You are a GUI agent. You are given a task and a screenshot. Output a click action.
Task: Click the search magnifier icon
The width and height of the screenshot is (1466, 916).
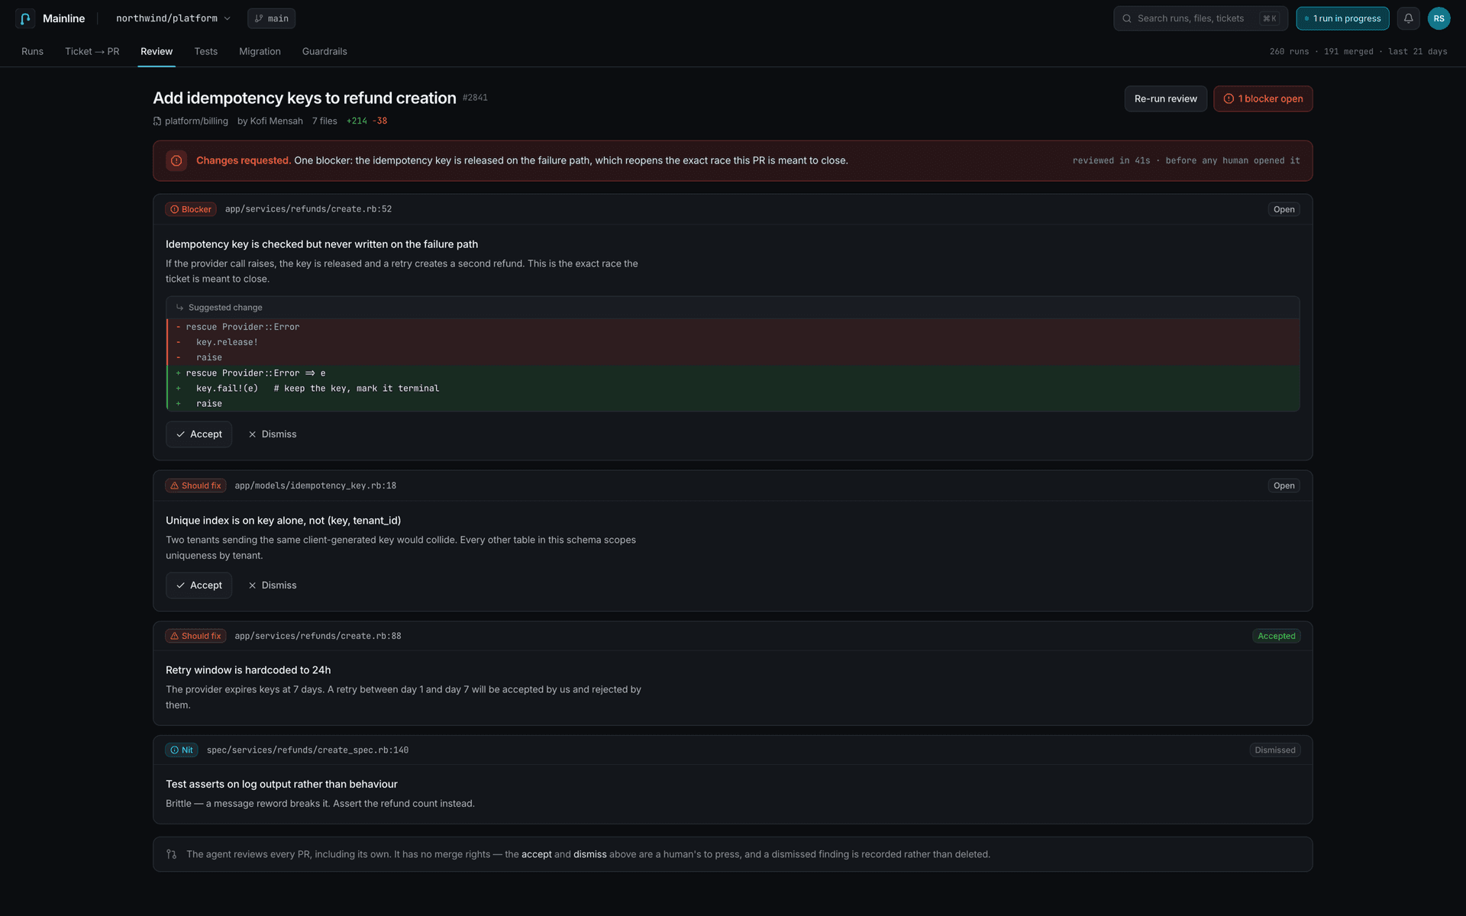tap(1127, 18)
